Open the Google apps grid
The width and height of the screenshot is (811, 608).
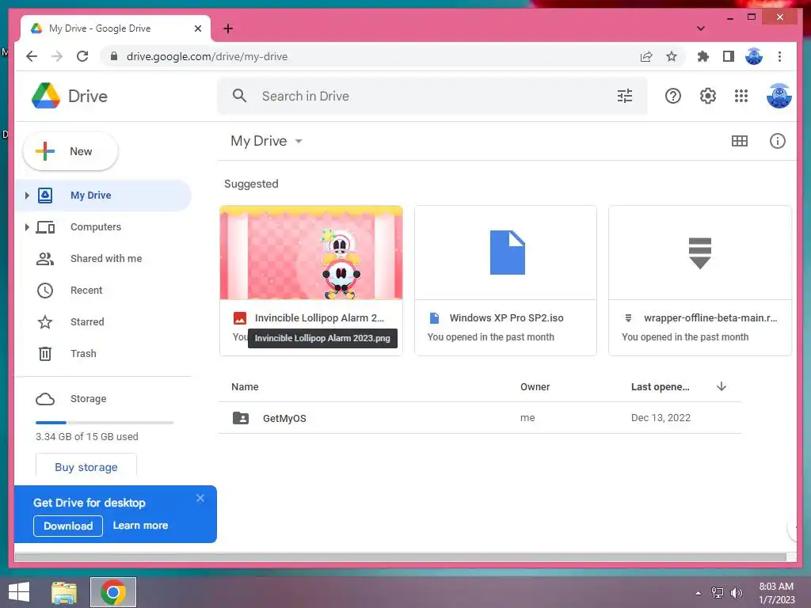pyautogui.click(x=741, y=96)
